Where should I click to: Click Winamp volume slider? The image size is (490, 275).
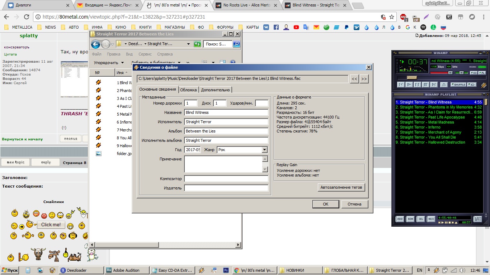[442, 73]
